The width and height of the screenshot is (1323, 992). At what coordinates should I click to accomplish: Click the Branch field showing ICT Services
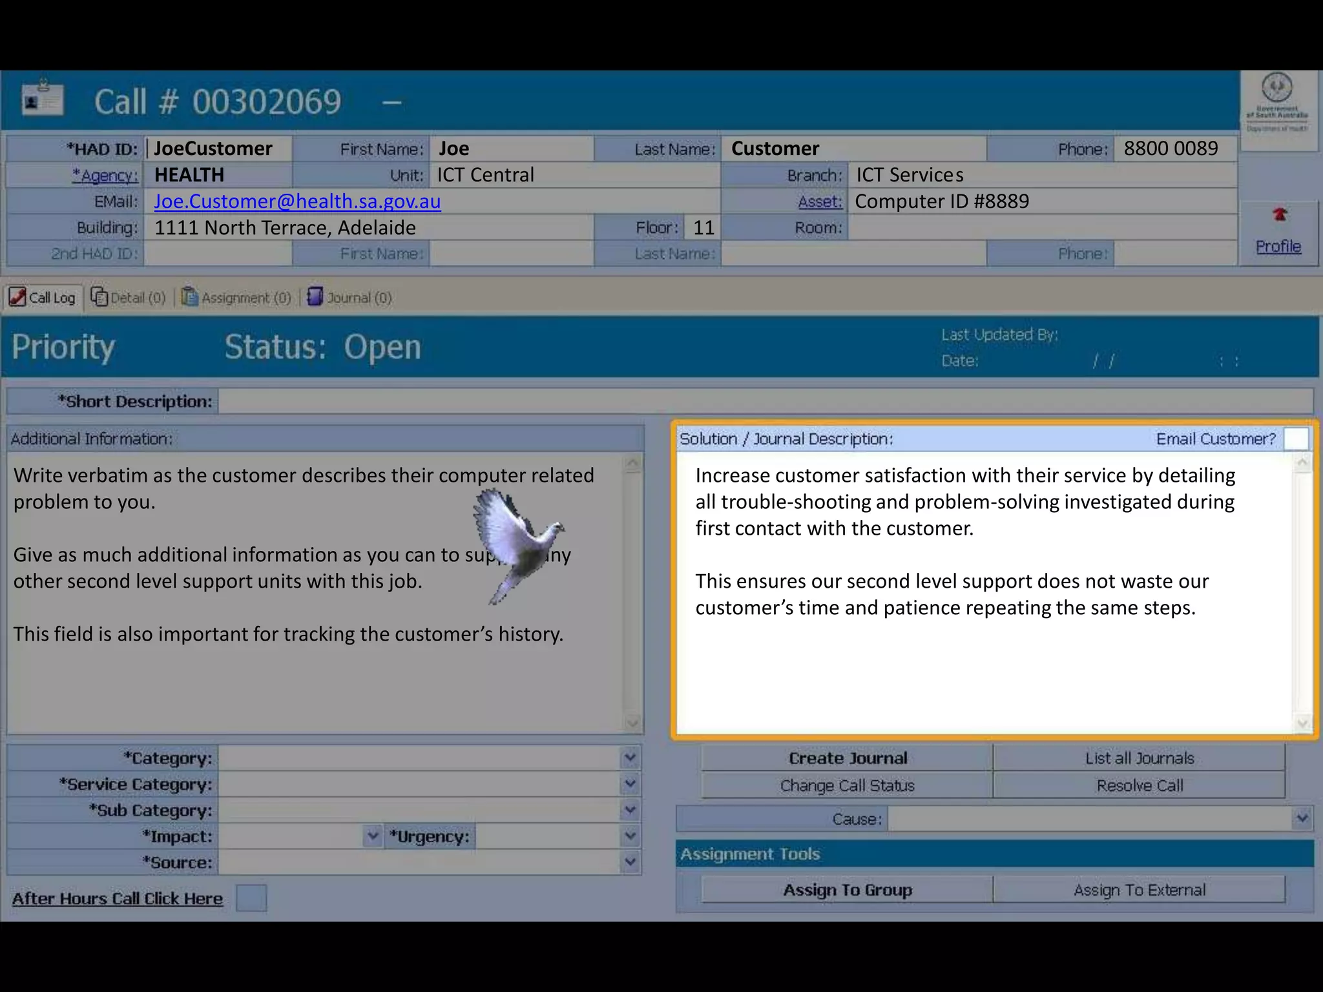coord(1043,175)
